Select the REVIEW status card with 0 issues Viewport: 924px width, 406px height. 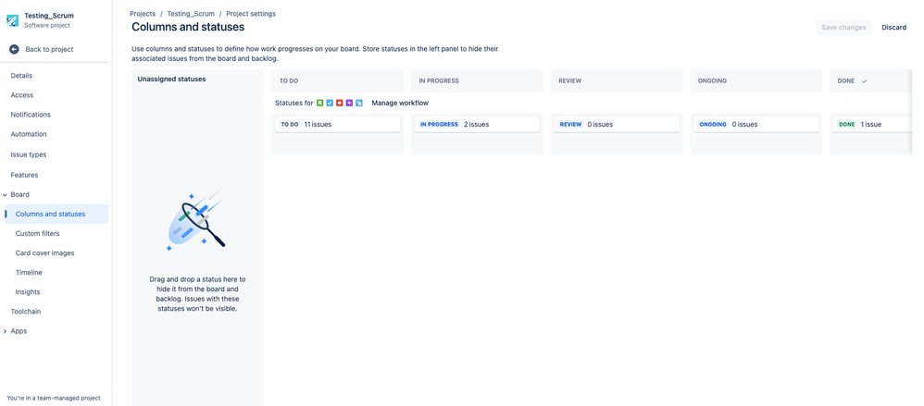tap(617, 124)
